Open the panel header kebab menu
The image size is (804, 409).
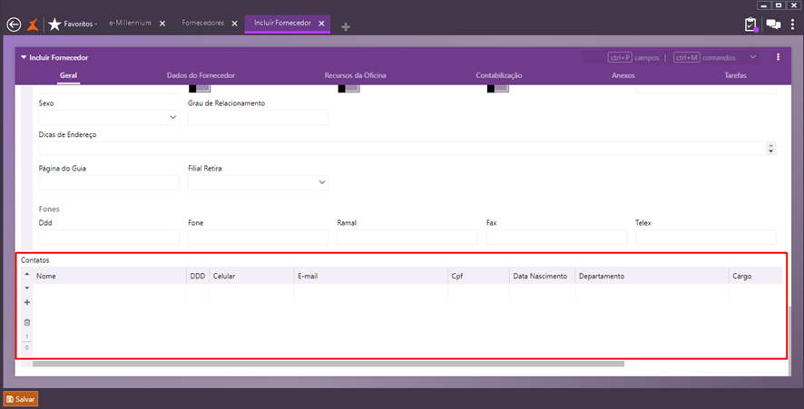(x=778, y=57)
